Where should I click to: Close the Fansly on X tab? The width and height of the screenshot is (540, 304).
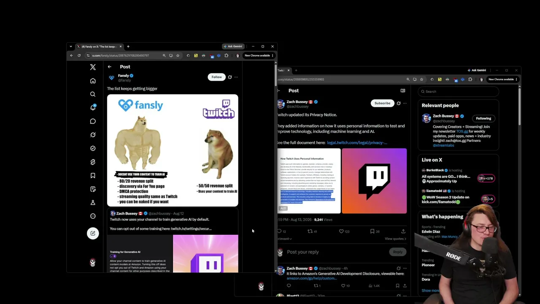pos(120,46)
